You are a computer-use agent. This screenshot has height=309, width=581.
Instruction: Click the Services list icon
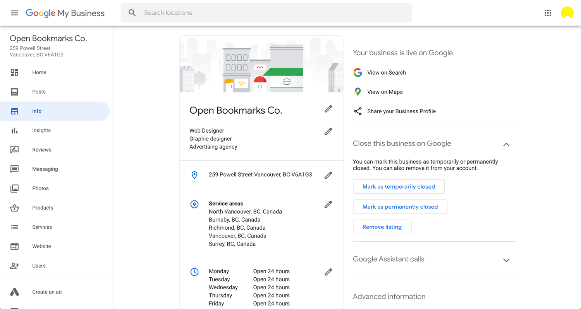tap(14, 227)
